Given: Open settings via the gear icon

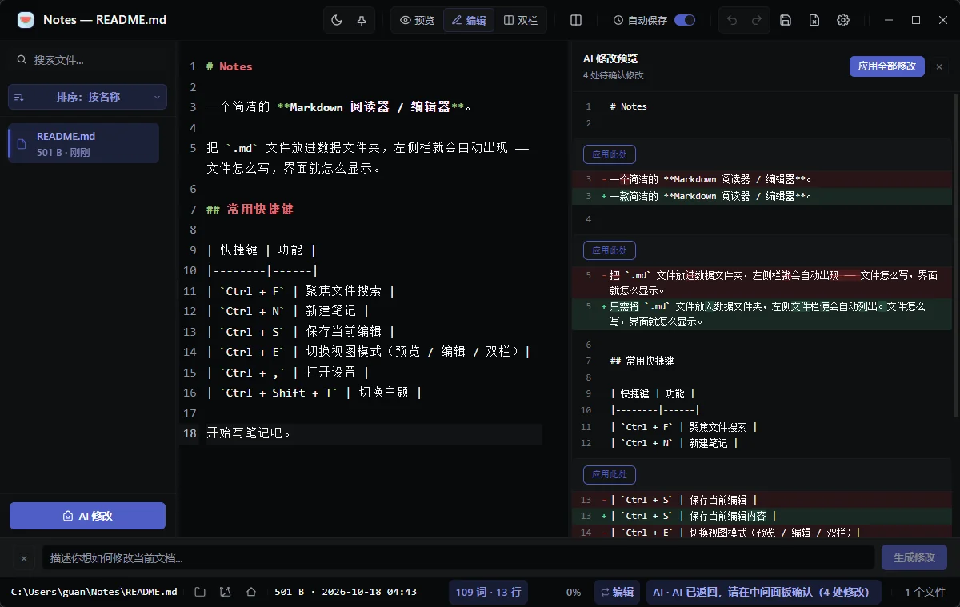Looking at the screenshot, I should [843, 20].
